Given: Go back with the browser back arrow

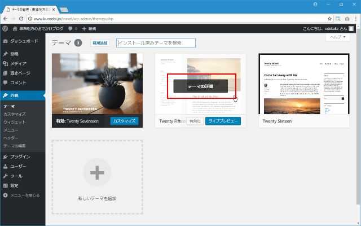Looking at the screenshot, I should coord(5,19).
